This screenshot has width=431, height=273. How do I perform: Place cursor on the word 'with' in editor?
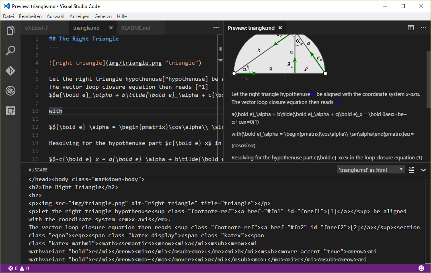pos(55,111)
